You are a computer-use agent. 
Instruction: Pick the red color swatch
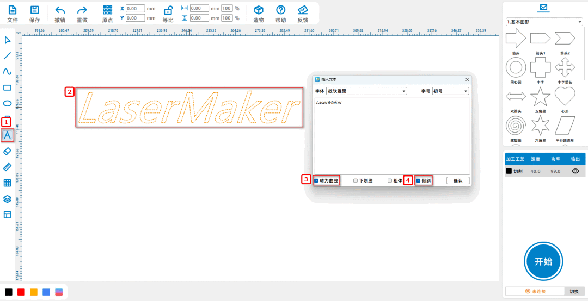click(x=21, y=292)
